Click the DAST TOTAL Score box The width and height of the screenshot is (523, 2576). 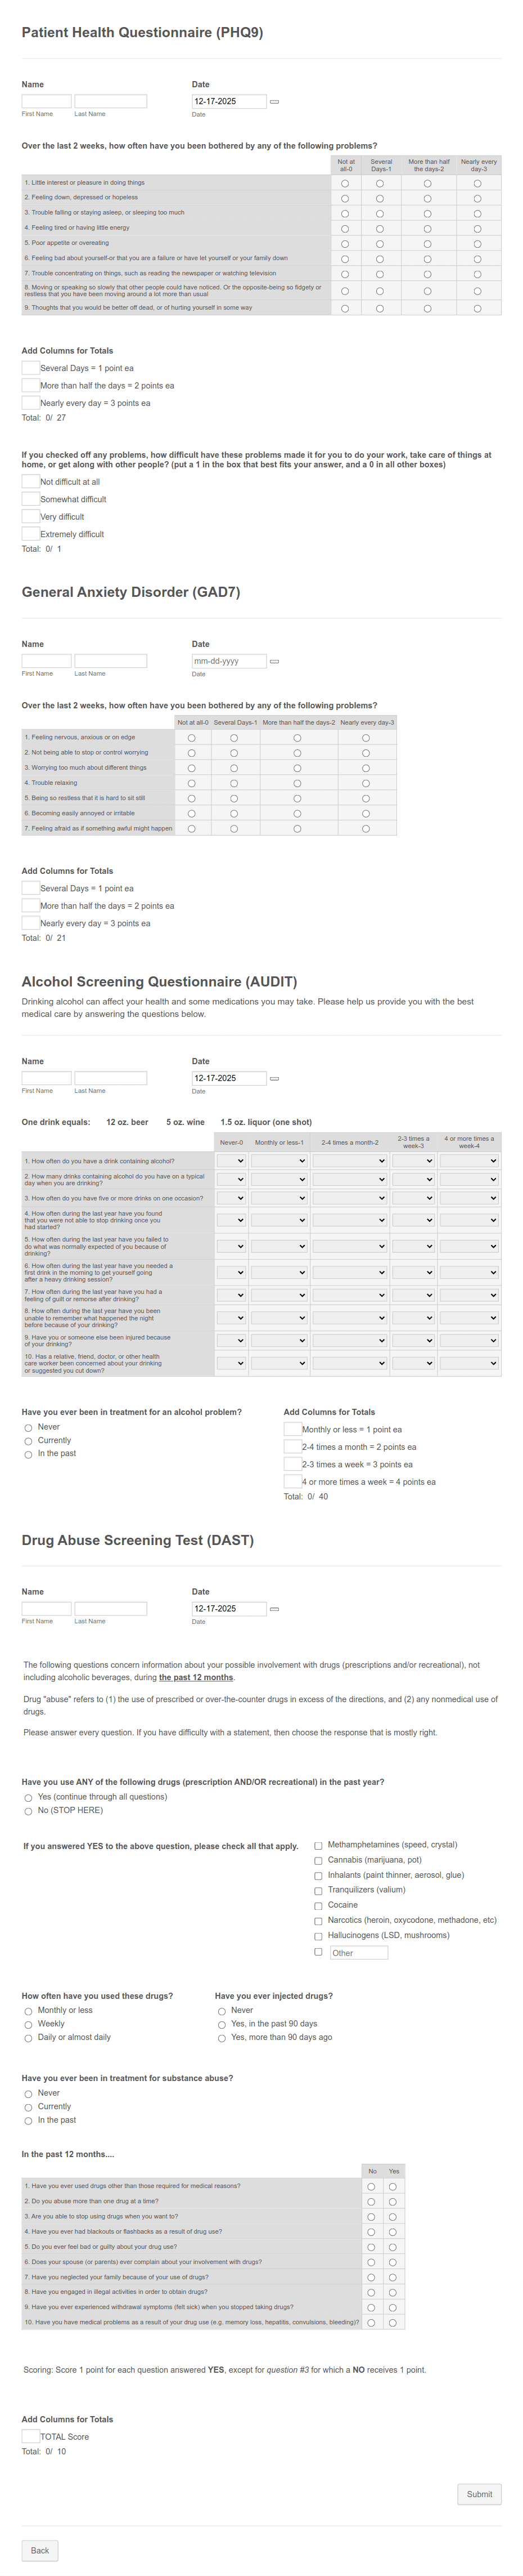[x=31, y=2437]
